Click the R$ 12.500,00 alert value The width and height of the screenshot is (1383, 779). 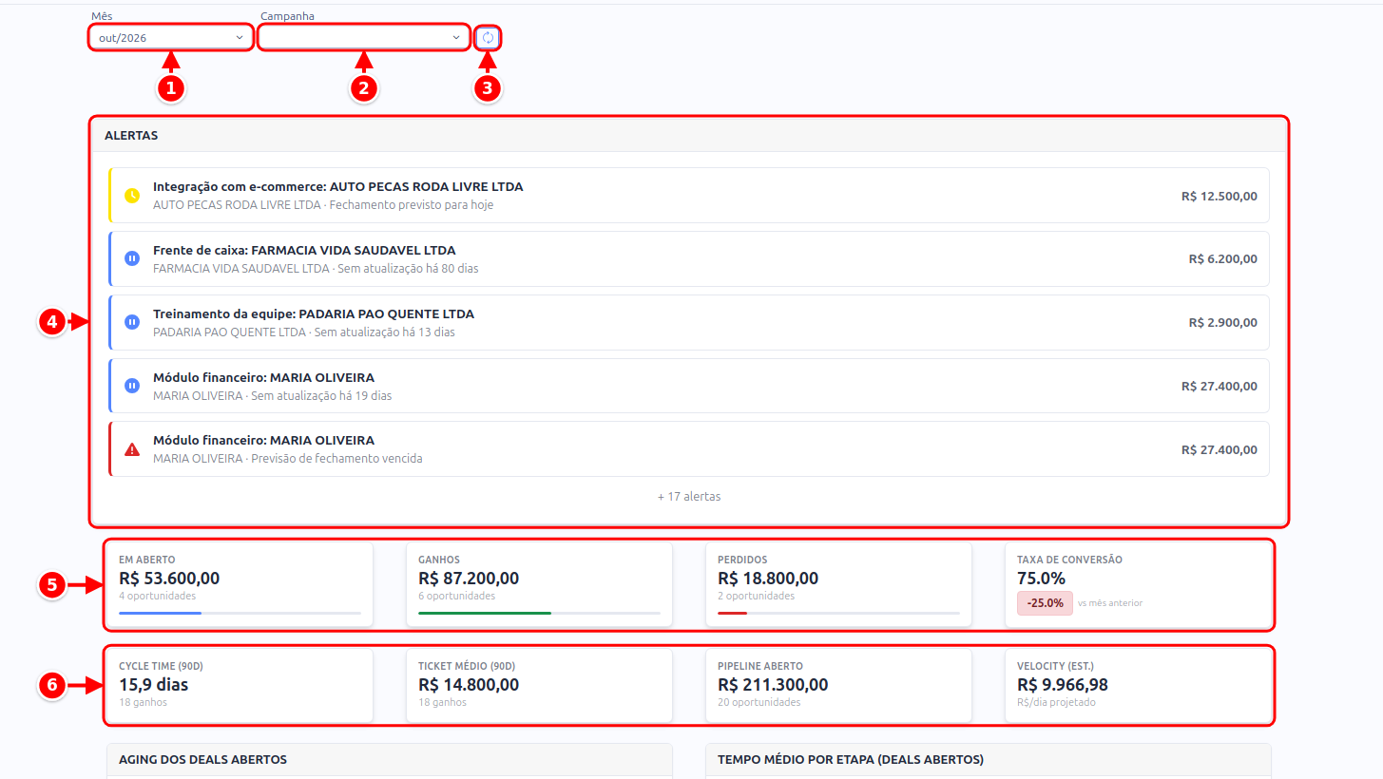(1220, 196)
